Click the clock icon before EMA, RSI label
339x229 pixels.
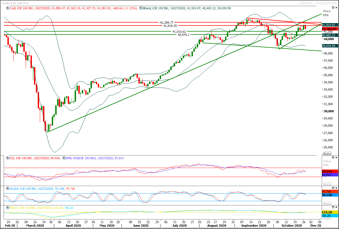[64, 158]
